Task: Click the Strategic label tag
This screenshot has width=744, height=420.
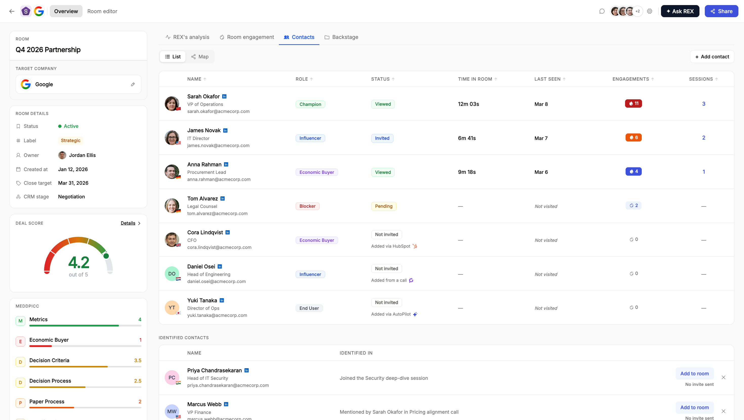Action: point(70,141)
